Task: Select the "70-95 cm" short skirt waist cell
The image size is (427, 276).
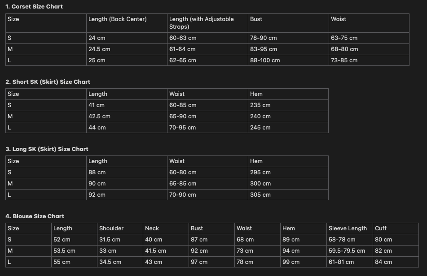Action: [x=183, y=128]
